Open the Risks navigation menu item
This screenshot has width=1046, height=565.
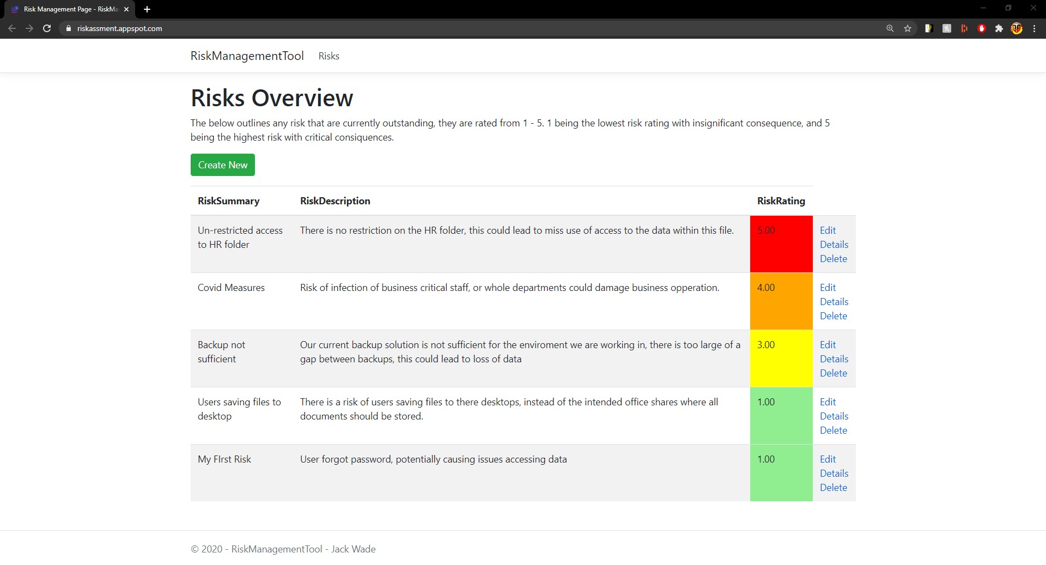tap(329, 56)
